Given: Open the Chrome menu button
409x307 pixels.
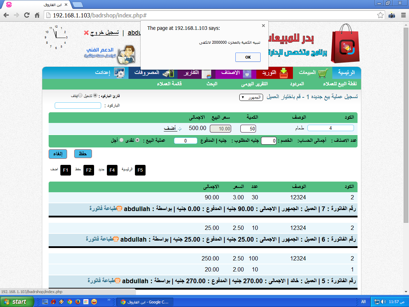Looking at the screenshot, I should [403, 15].
